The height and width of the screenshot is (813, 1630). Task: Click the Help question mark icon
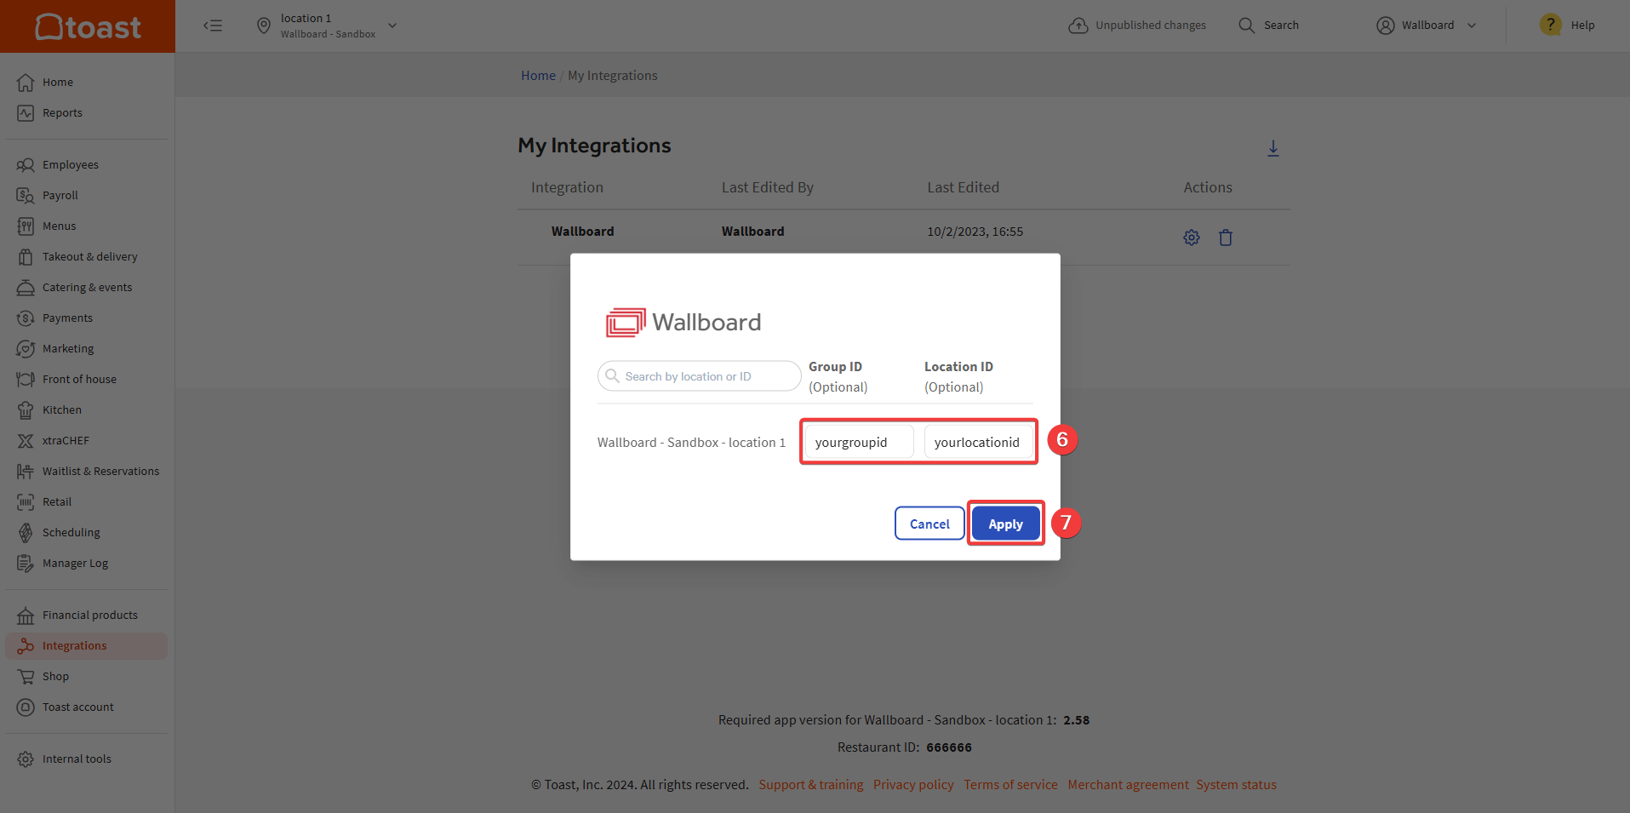coord(1551,25)
